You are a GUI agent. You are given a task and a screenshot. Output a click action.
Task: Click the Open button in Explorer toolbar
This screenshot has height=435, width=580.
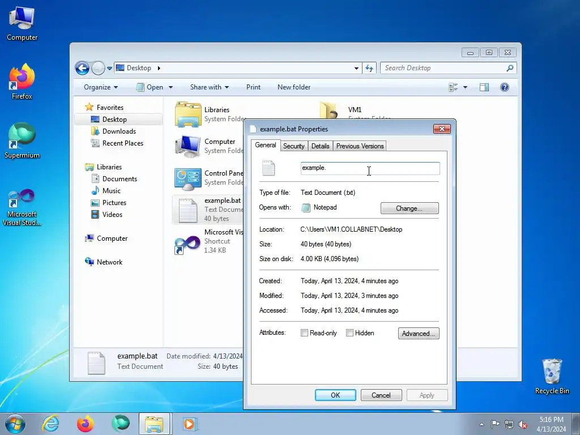pyautogui.click(x=151, y=87)
